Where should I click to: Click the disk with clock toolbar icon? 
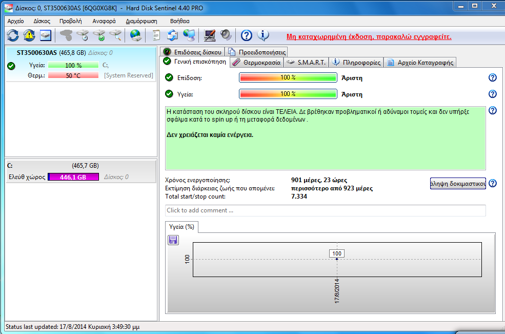83,35
